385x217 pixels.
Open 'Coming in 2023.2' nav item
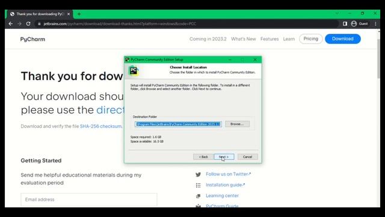[x=208, y=39]
